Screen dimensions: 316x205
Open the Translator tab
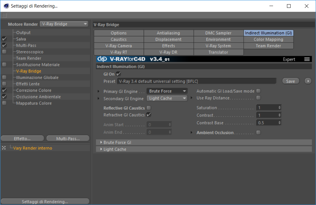[218, 52]
